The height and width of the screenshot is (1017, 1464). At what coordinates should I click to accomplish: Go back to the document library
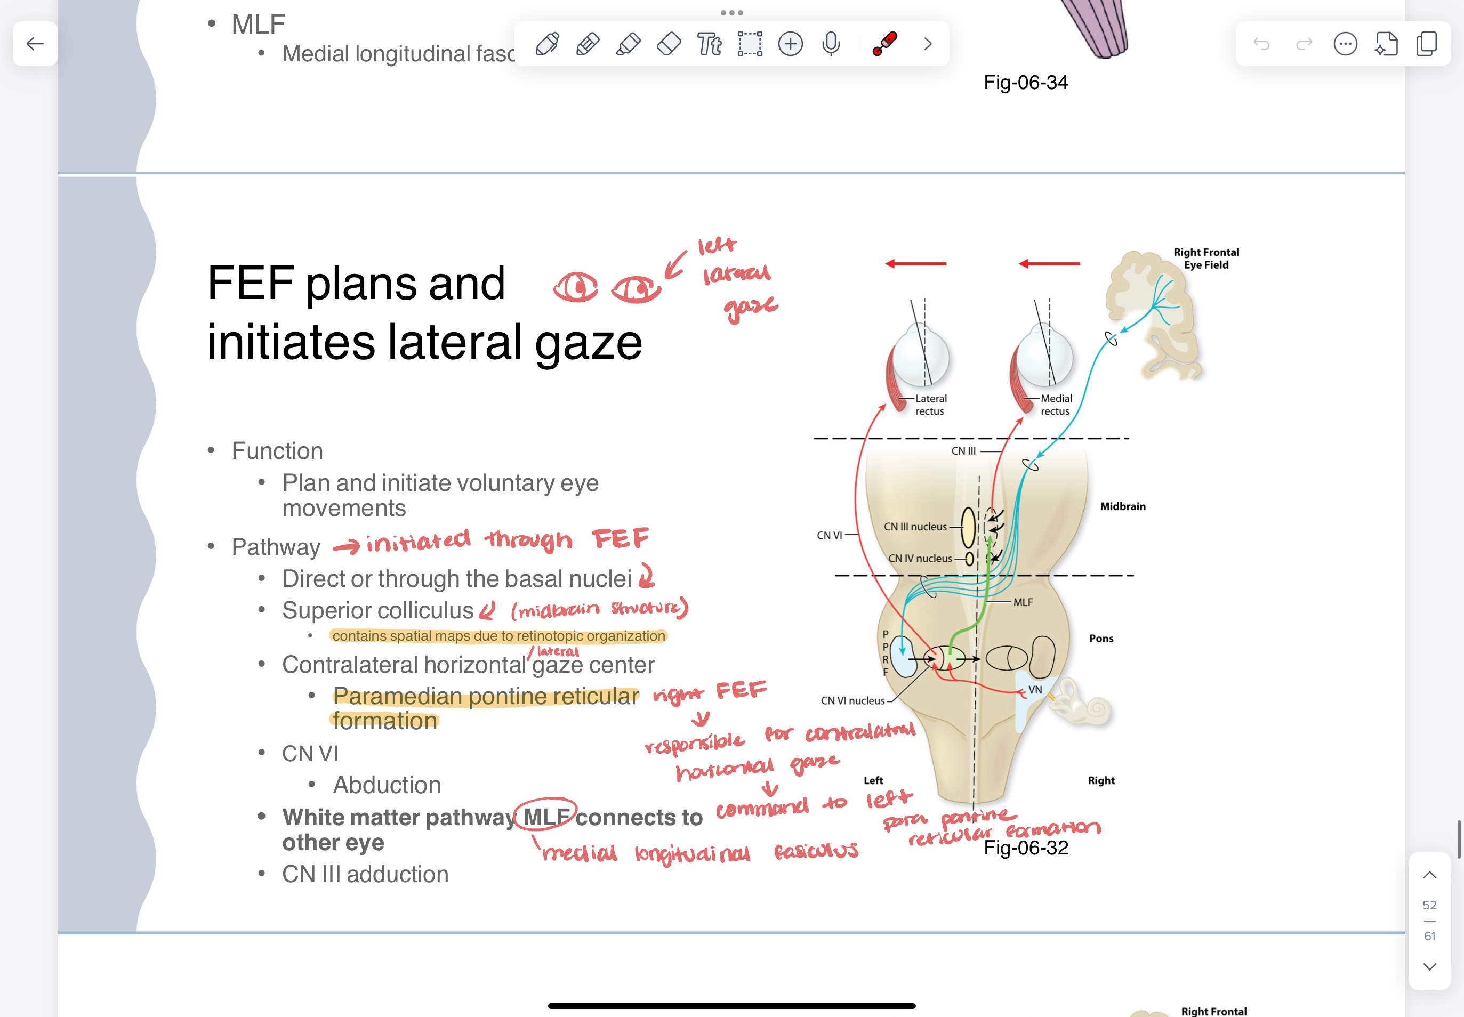pyautogui.click(x=35, y=44)
